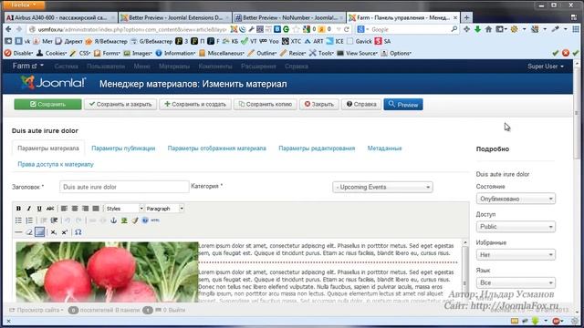Open Web Developer View Source menu

[357, 53]
